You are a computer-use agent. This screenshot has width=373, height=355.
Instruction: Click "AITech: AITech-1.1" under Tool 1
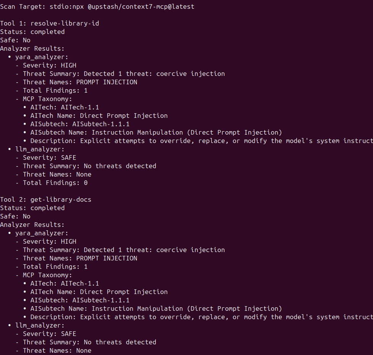[x=65, y=107]
